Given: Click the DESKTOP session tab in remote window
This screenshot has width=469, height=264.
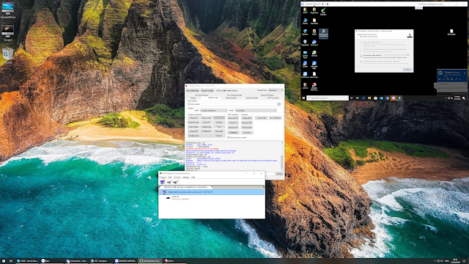Looking at the screenshot, I should 314,4.
